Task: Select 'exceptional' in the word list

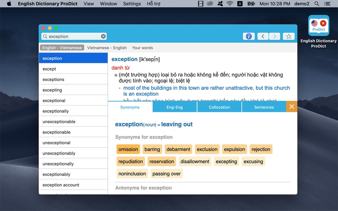Action: tap(73, 100)
